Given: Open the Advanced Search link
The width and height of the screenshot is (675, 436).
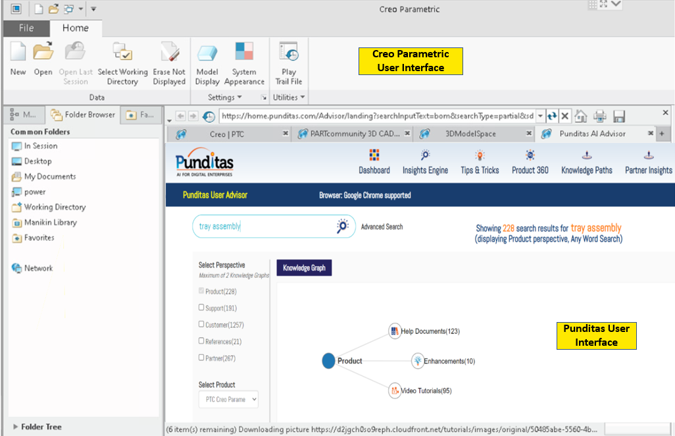Looking at the screenshot, I should pos(382,227).
